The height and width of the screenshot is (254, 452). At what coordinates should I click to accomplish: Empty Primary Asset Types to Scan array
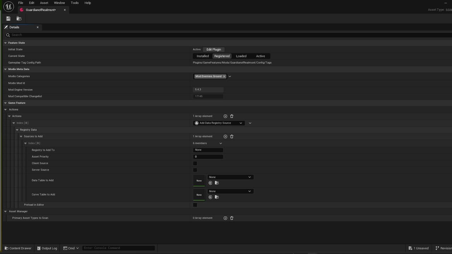pyautogui.click(x=232, y=218)
